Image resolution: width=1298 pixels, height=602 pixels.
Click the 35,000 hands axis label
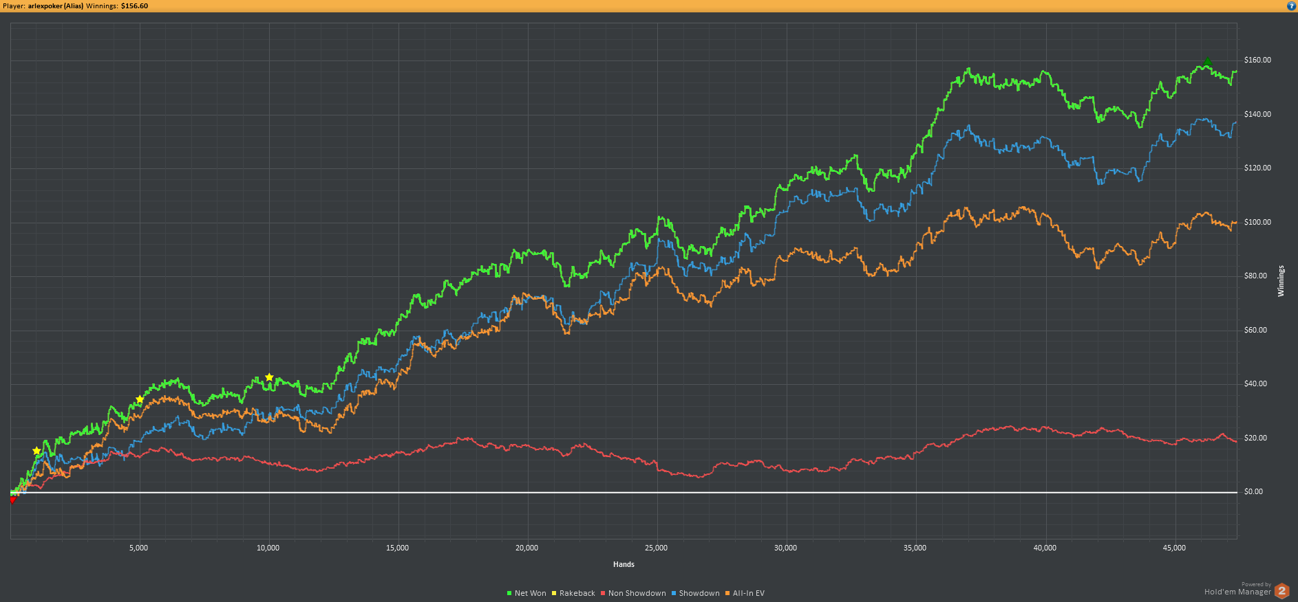pyautogui.click(x=915, y=548)
